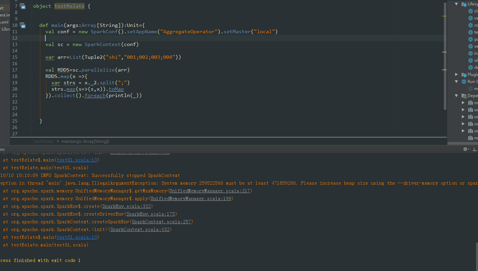Click the 'parallelize' method call
478x271 pixels.
[98, 70]
